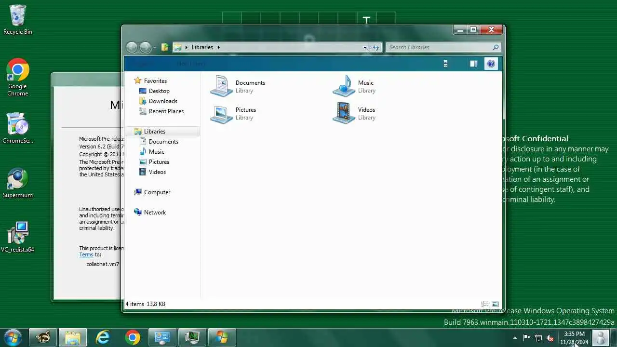The image size is (617, 347).
Task: Select Favorites in the navigation pane
Action: pos(155,81)
